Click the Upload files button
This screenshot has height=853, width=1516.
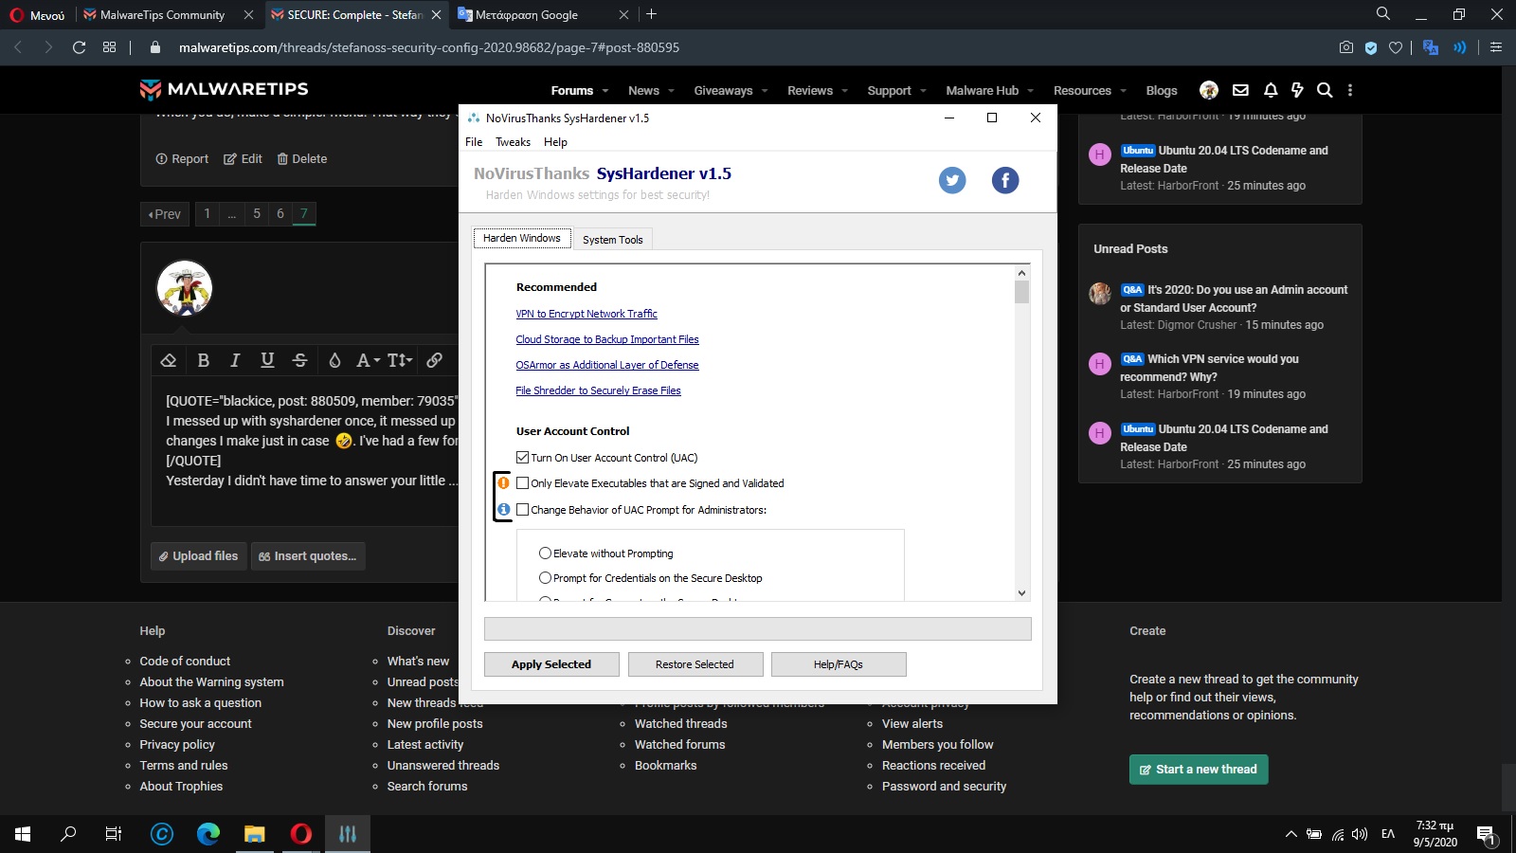coord(199,556)
